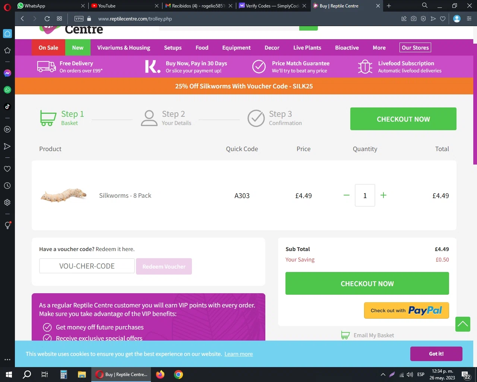Dismiss cookies with Got it!
Viewport: 477px width, 382px height.
pyautogui.click(x=436, y=354)
